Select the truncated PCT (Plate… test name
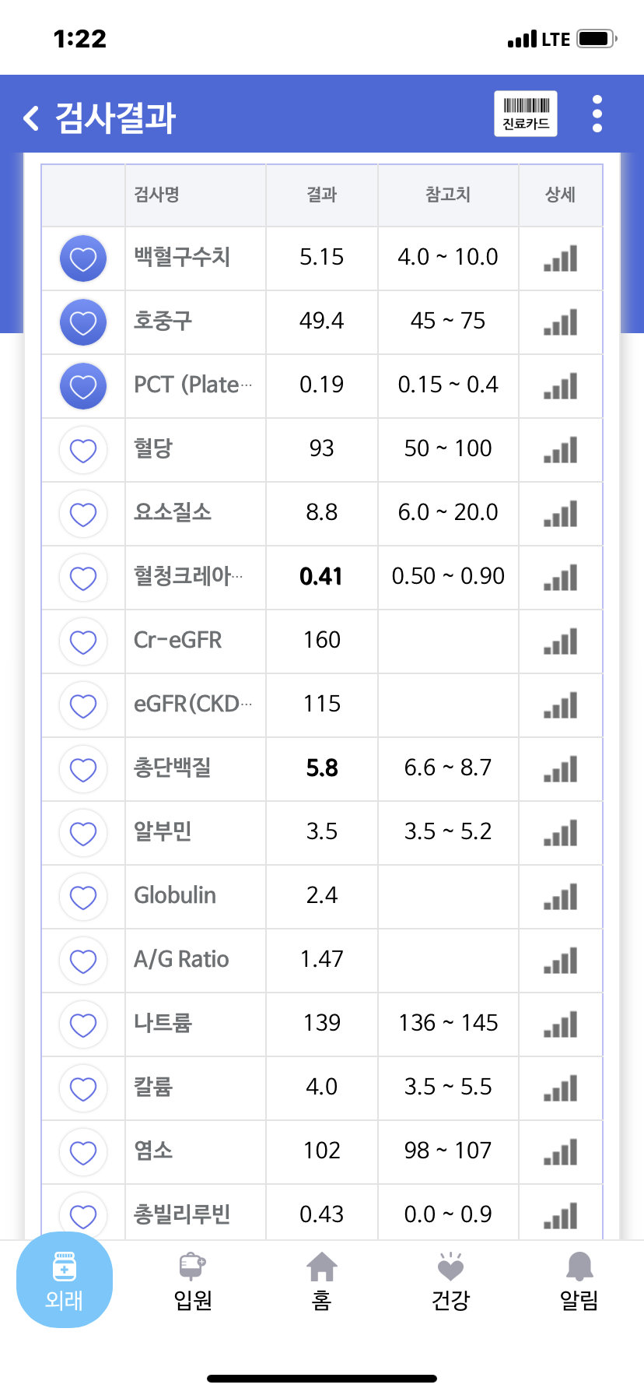Image resolution: width=644 pixels, height=1395 pixels. 193,385
